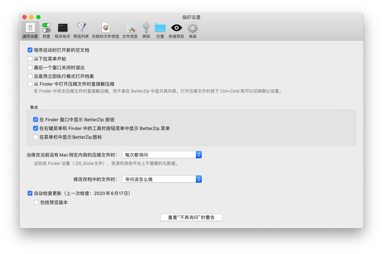Screen dimensions: 383x254
Task: Open the 通用设置 general settings pane
Action: pyautogui.click(x=30, y=30)
